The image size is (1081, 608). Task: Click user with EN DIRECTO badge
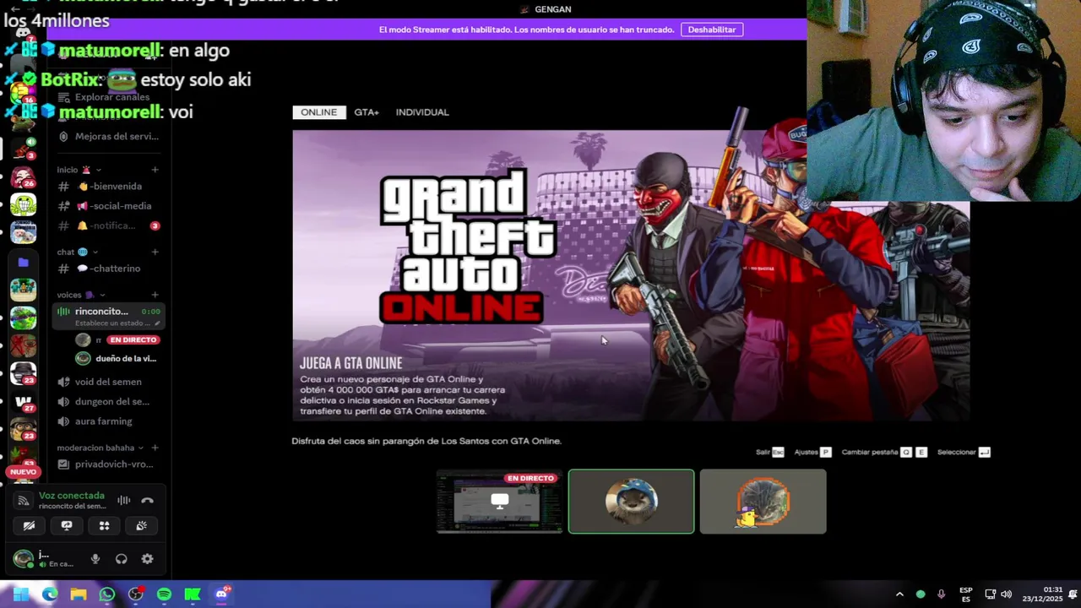pyautogui.click(x=117, y=339)
